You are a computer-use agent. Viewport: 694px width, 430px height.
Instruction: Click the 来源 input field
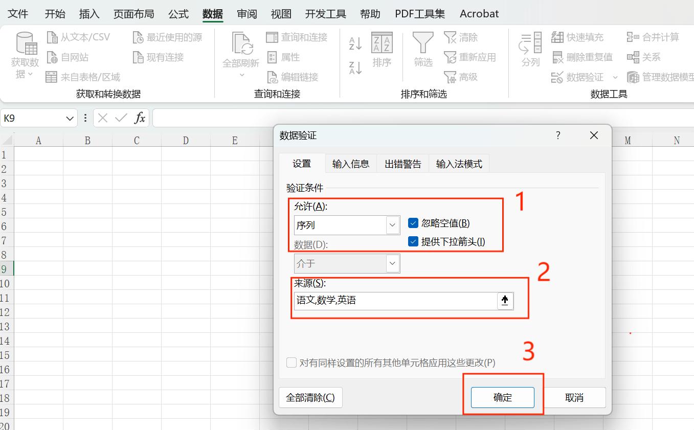tap(395, 301)
